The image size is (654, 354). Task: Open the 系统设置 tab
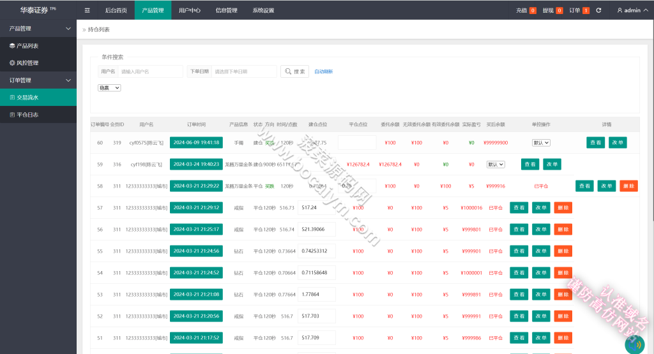click(x=263, y=10)
